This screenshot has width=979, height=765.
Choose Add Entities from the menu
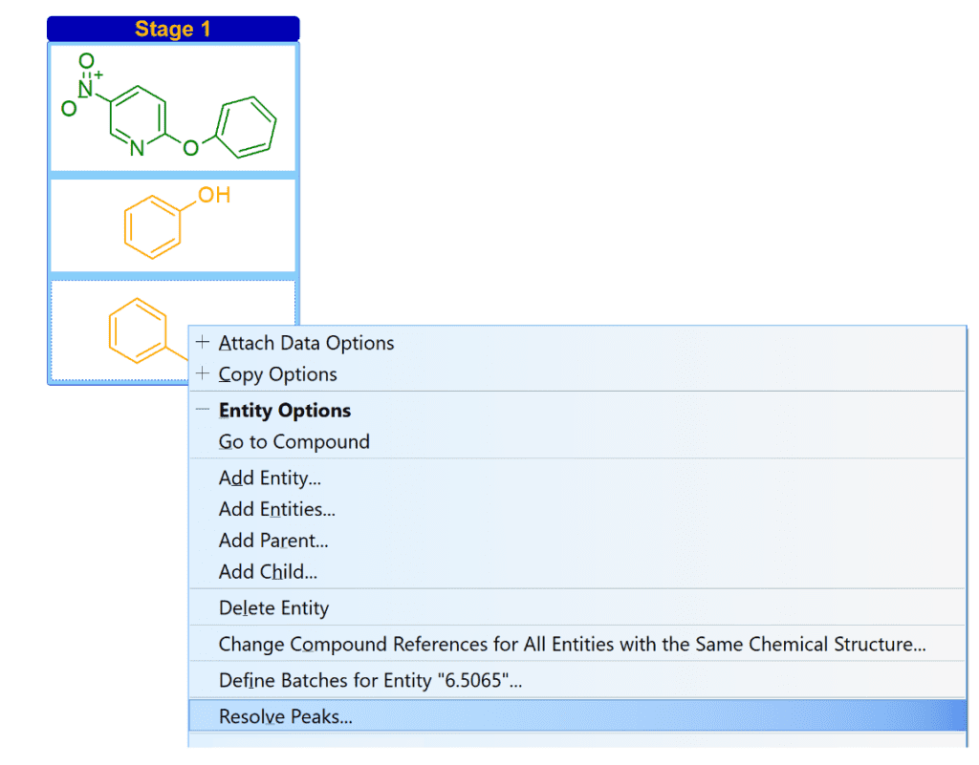pos(276,509)
